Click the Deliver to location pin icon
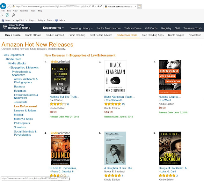Image resolution: width=204 pixels, height=181 pixels. [x=5, y=27]
